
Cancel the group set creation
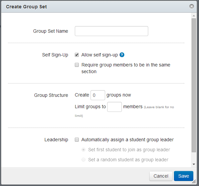click(x=161, y=176)
